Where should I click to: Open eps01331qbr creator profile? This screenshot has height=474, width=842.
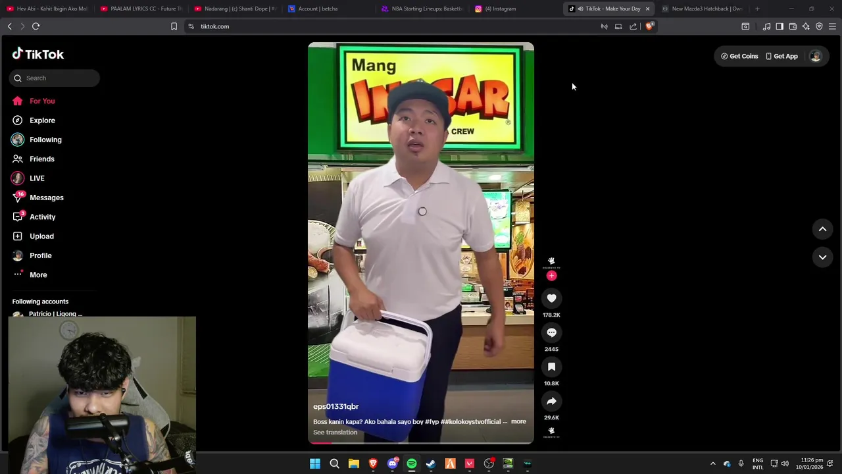[x=335, y=407]
